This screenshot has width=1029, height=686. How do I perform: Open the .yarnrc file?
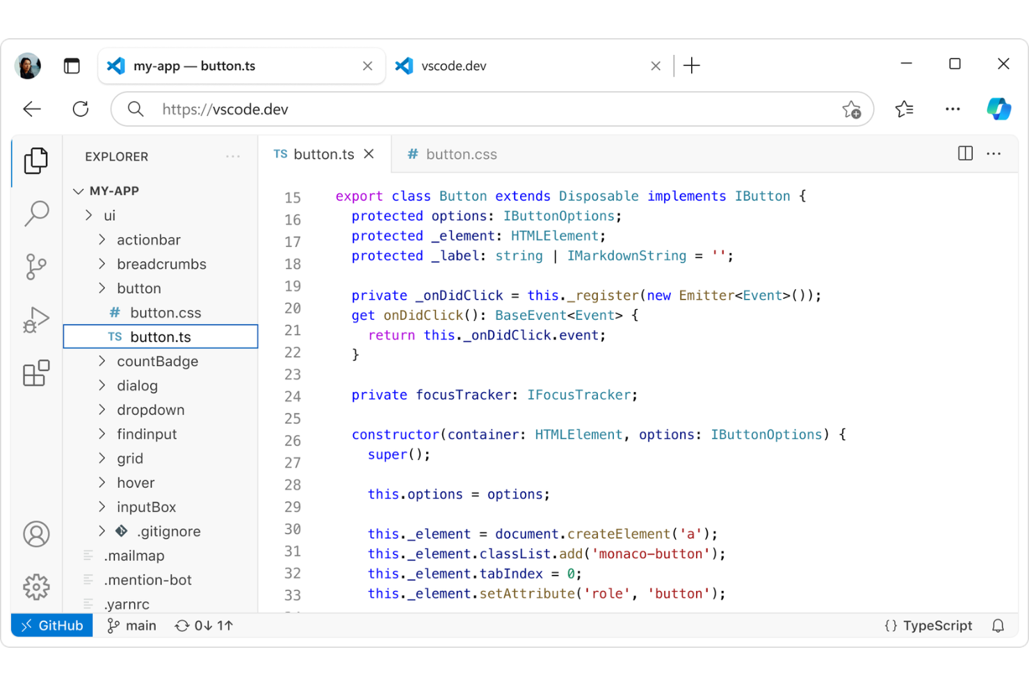click(161, 604)
